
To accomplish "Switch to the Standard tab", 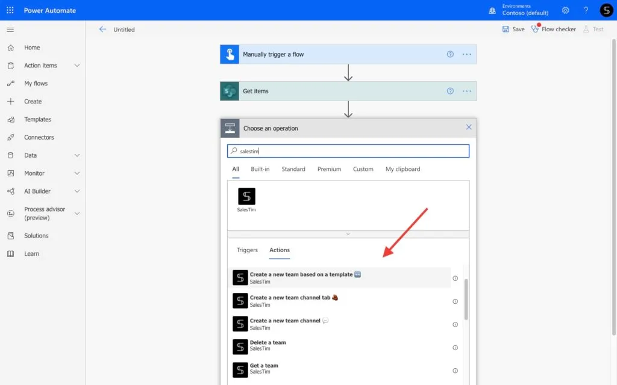I will 293,169.
